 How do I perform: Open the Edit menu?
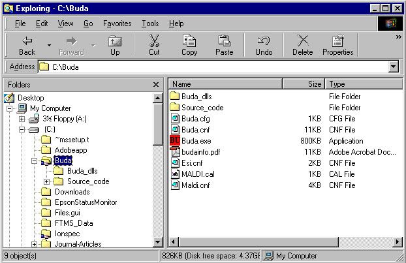tap(42, 23)
